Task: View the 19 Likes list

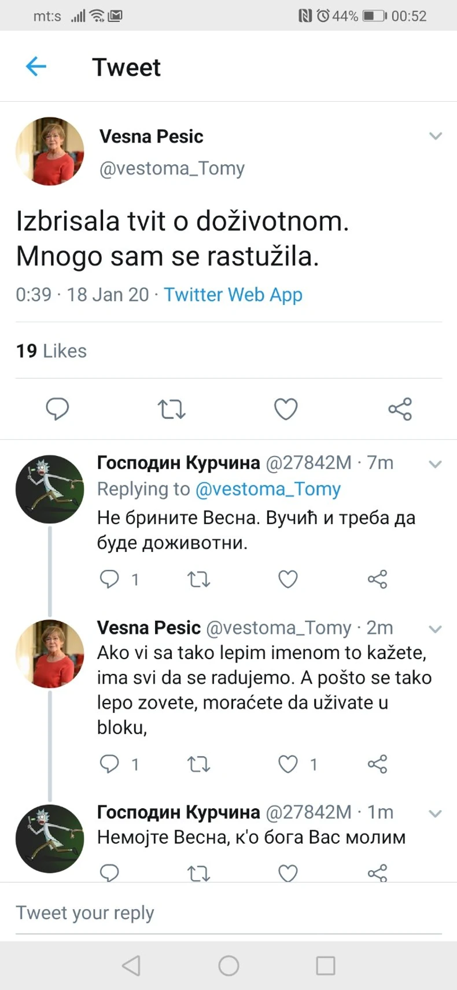Action: (51, 351)
